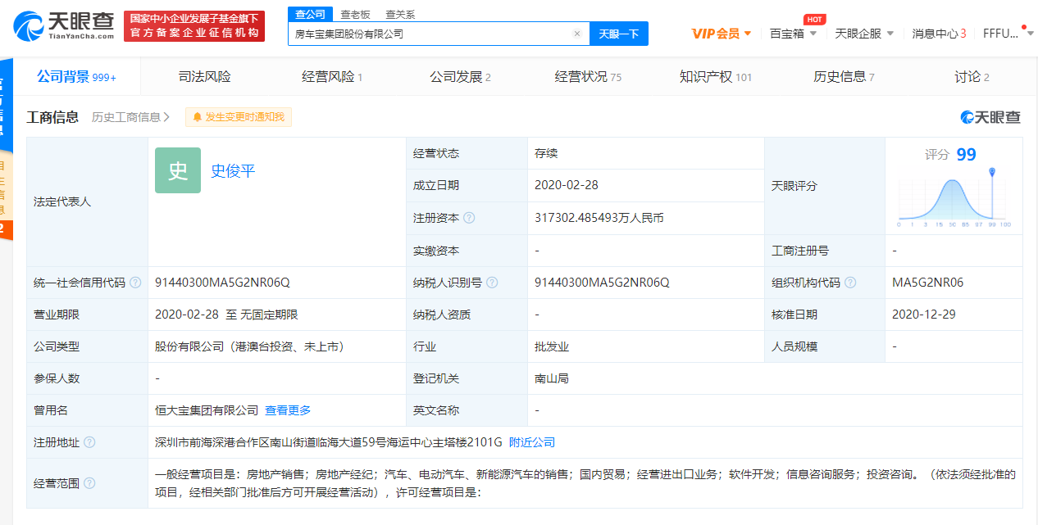
Task: Select company type 股份有限公司（港澳台投资、未上市）
Action: 250,346
